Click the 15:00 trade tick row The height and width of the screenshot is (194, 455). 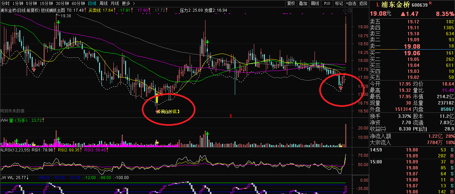[x=412, y=162]
